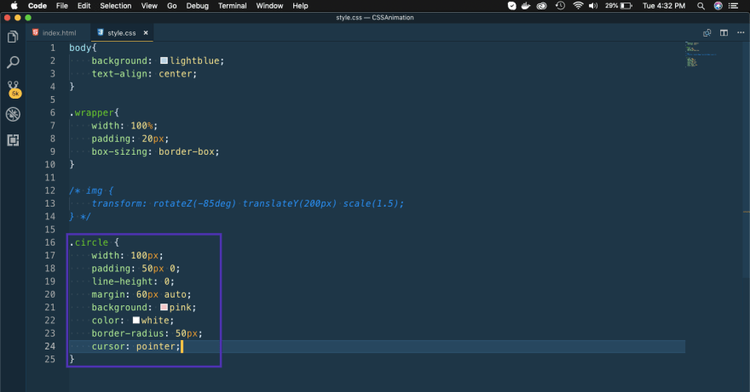Open the Time Machine menu bar icon

[x=560, y=6]
